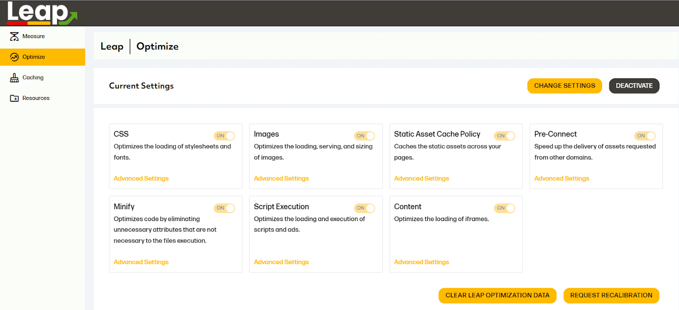Disable the Content optimization toggle
This screenshot has width=679, height=310.
tap(505, 208)
